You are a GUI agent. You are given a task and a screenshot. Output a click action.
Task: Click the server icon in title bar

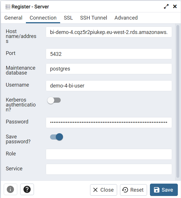coord(8,6)
